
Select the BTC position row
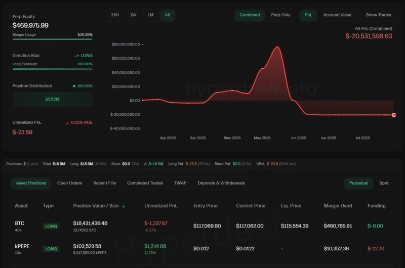tap(202, 226)
